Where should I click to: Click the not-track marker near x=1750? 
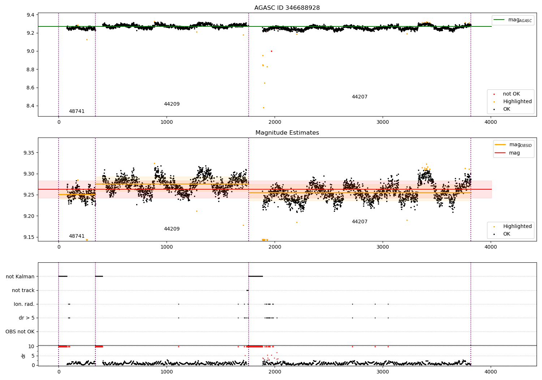(247, 290)
